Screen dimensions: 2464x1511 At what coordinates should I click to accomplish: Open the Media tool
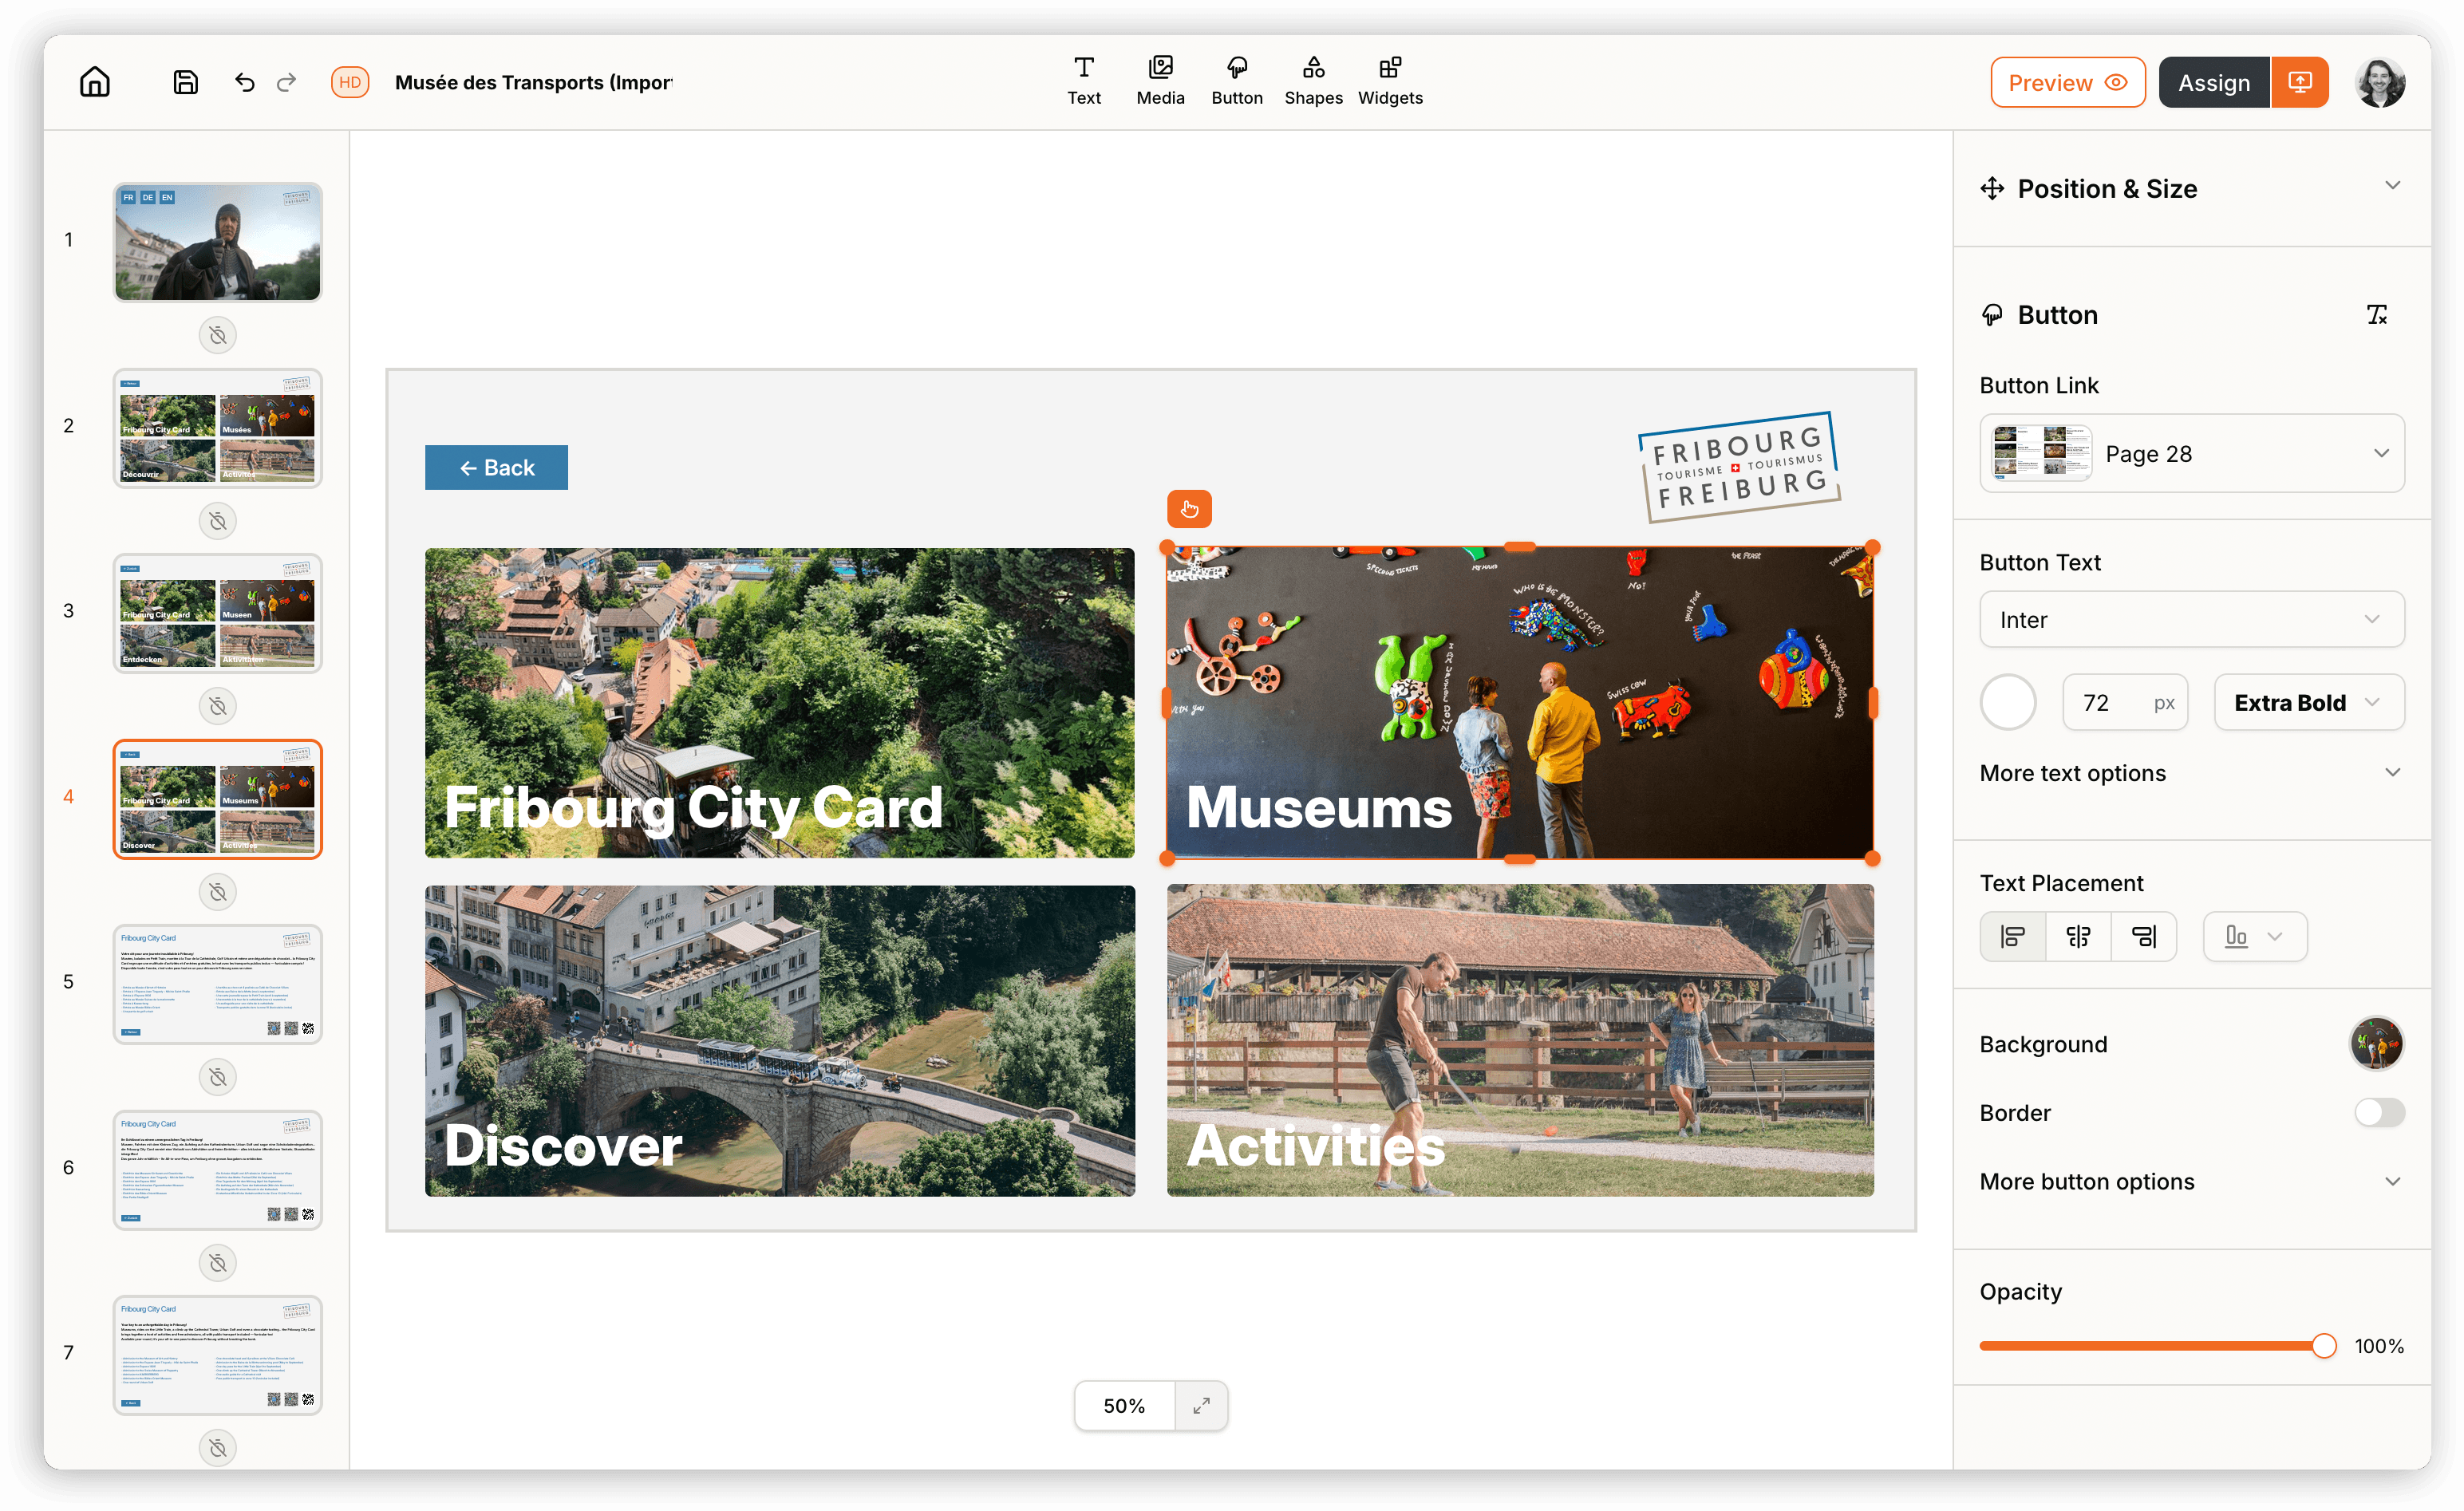[1160, 81]
